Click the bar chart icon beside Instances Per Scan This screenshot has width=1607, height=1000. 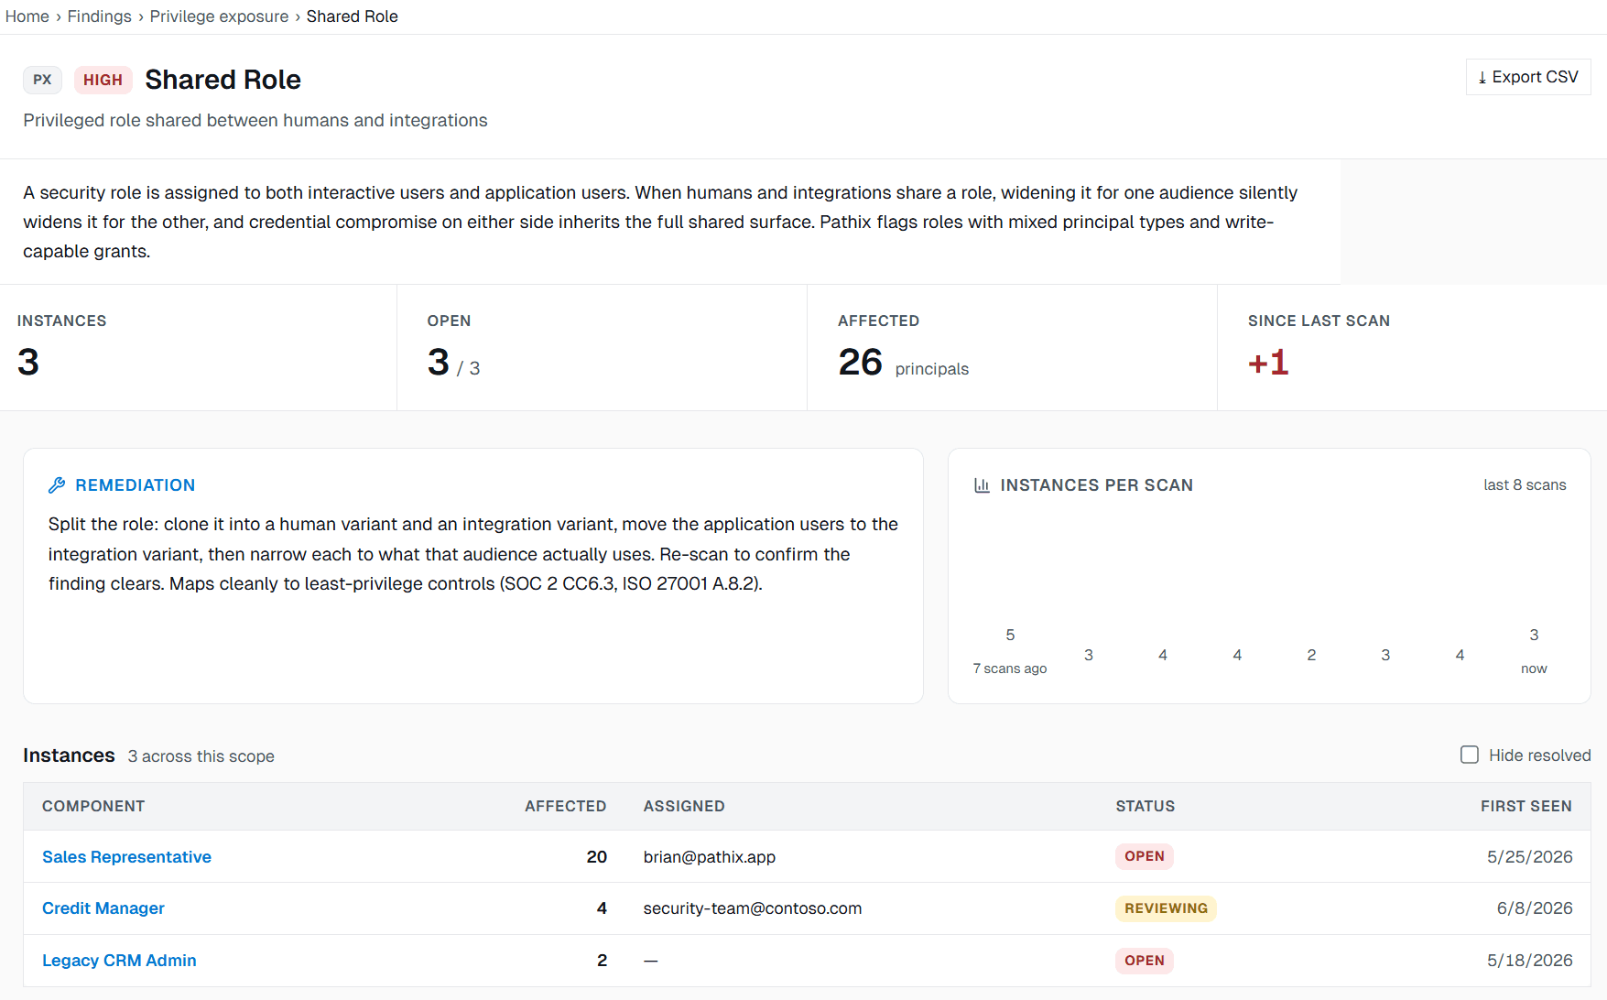pyautogui.click(x=982, y=485)
